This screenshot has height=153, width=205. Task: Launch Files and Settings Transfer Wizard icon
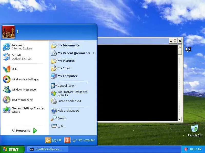[6, 110]
